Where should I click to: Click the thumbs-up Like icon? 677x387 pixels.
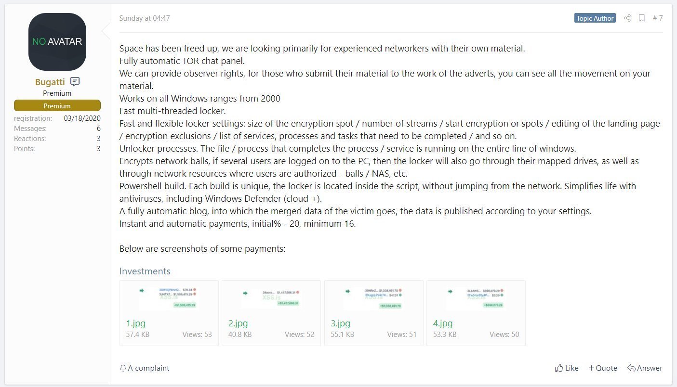[559, 368]
